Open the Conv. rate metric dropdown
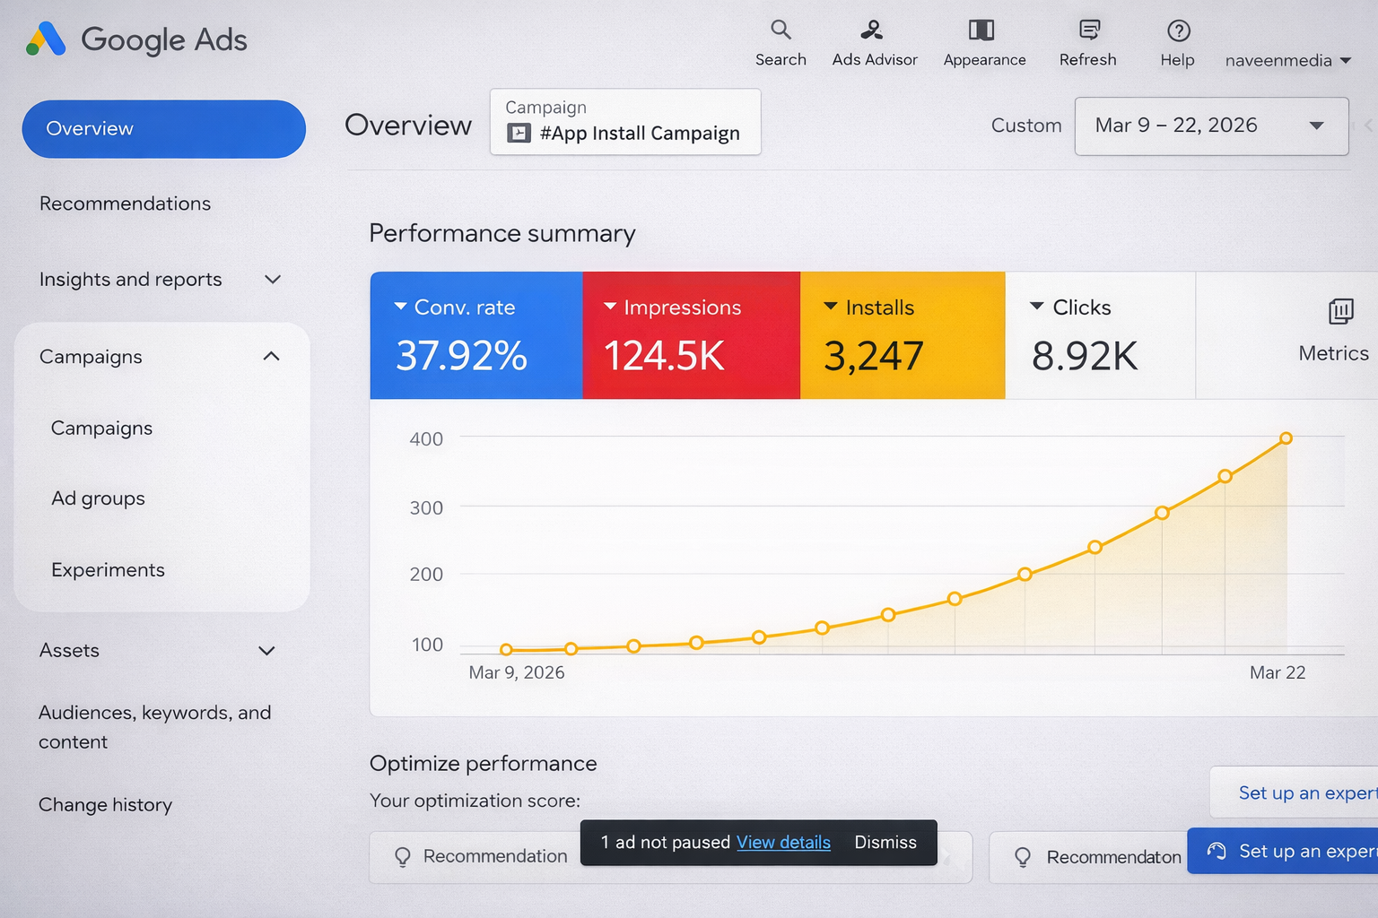The image size is (1378, 918). click(401, 307)
